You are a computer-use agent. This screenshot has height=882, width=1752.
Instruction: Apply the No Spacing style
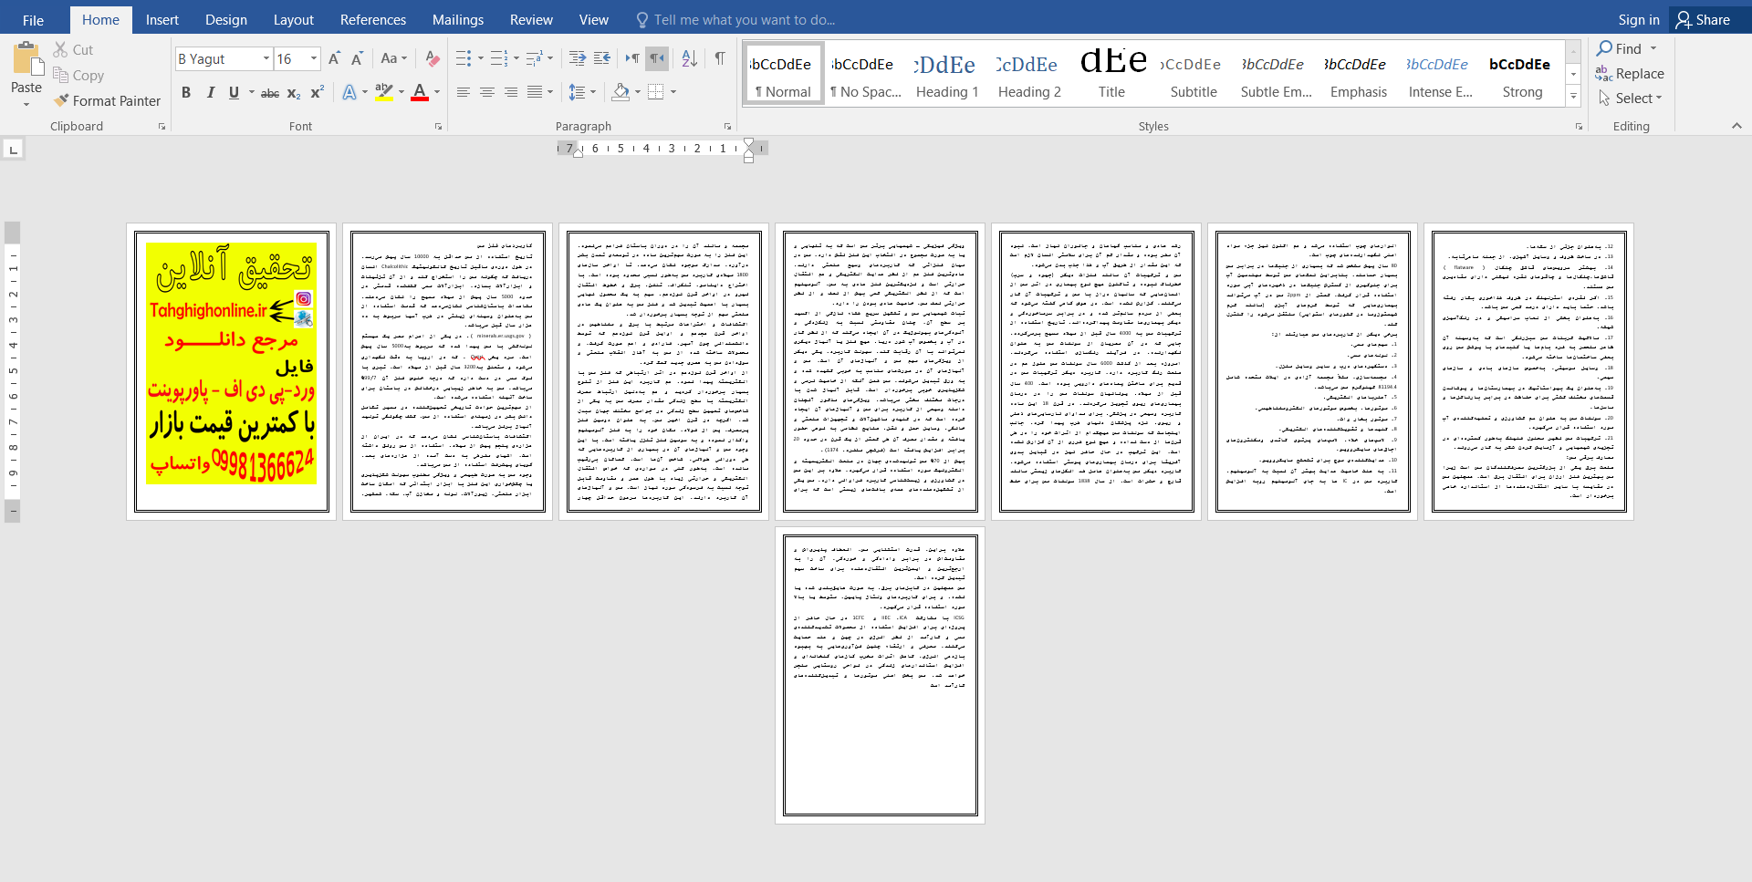865,73
